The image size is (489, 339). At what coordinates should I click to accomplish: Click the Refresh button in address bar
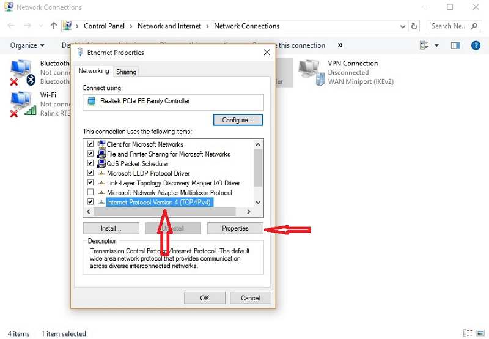coord(414,26)
